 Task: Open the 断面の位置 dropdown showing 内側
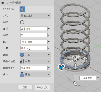[35, 61]
